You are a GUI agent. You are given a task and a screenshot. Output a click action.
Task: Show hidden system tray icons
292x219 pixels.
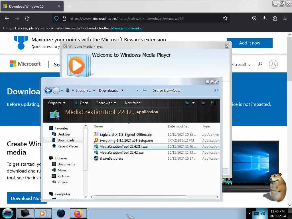[249, 214]
